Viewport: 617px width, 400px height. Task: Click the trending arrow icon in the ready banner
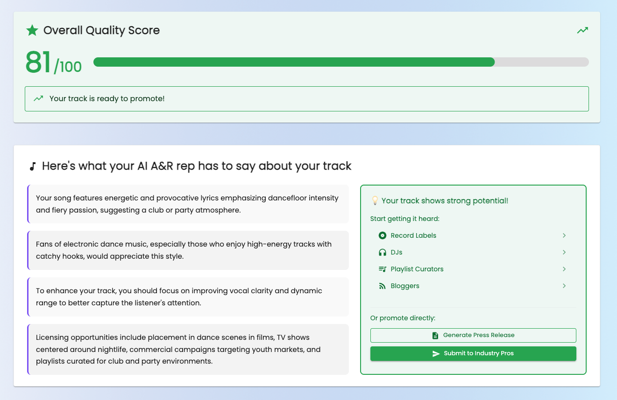coord(38,98)
